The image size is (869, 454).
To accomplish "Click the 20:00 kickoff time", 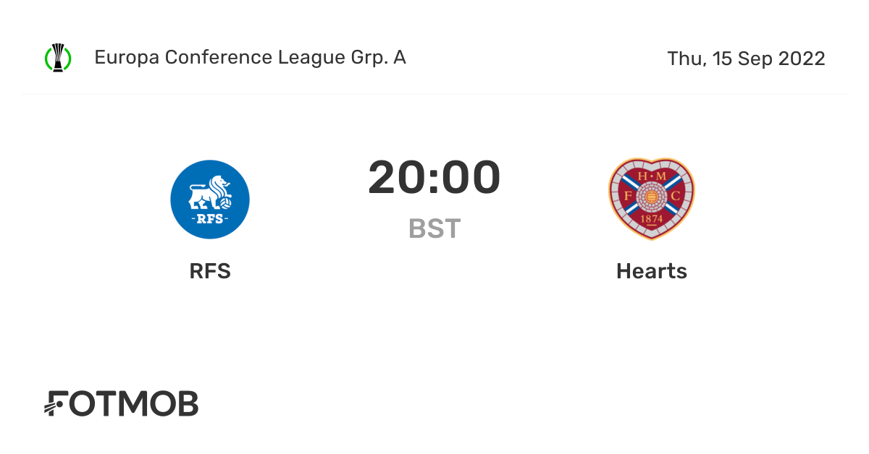I will tap(434, 178).
